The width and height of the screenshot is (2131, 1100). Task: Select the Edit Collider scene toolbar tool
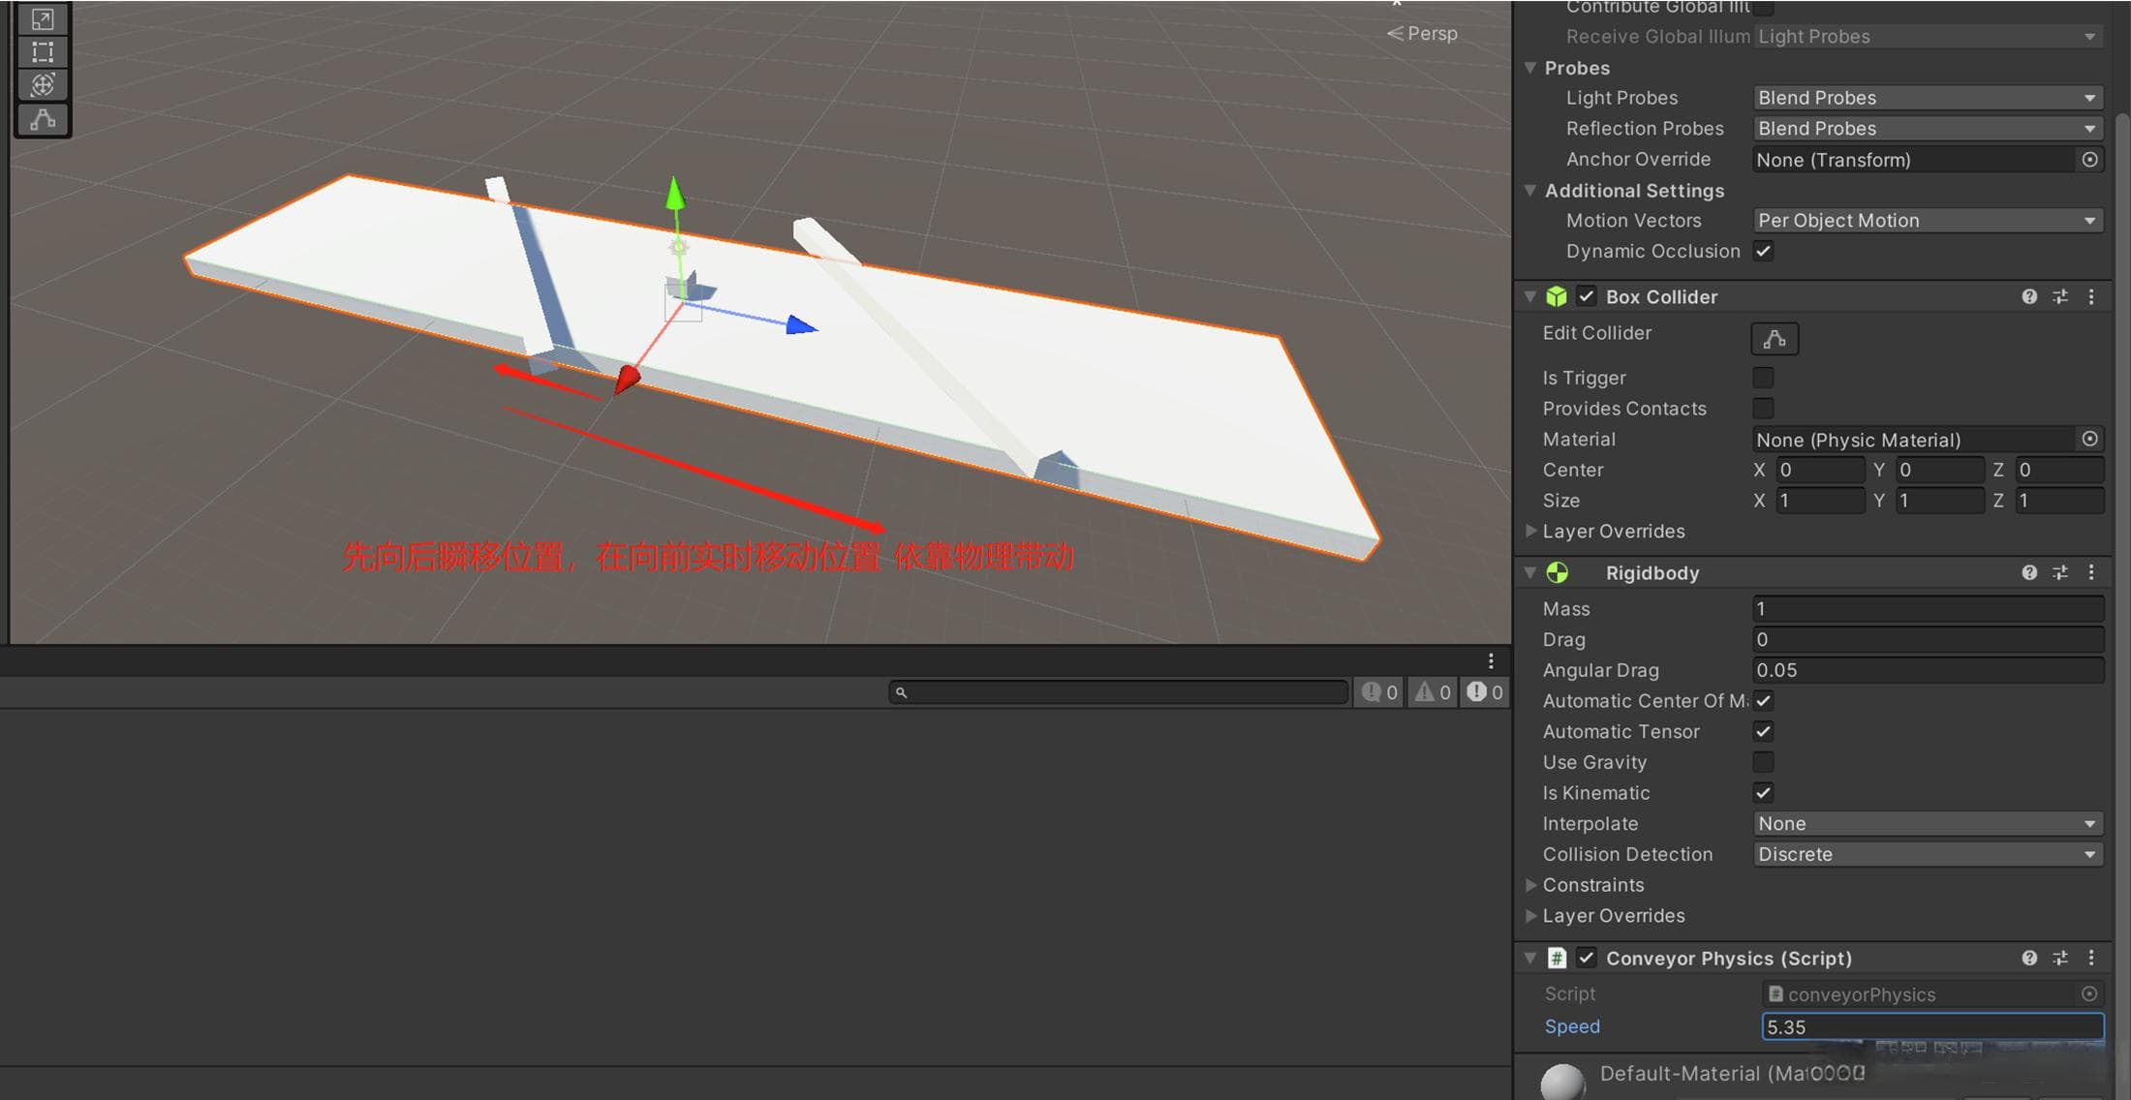click(43, 119)
